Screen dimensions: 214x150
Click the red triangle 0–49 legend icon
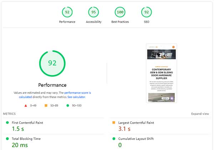[25, 106]
